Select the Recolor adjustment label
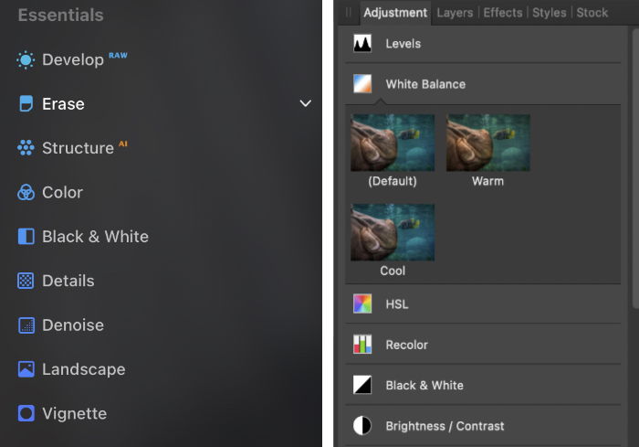Screen dimensions: 639x447 tap(407, 345)
